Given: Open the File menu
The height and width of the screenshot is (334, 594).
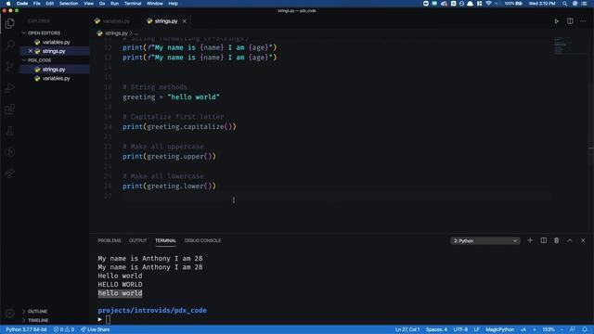Looking at the screenshot, I should tap(37, 4).
